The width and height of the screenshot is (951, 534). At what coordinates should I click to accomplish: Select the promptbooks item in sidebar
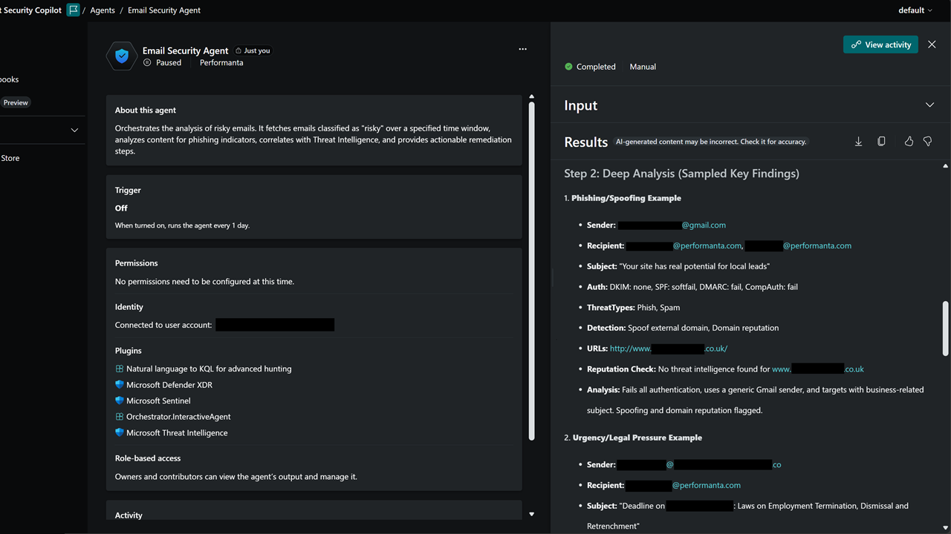pyautogui.click(x=10, y=79)
